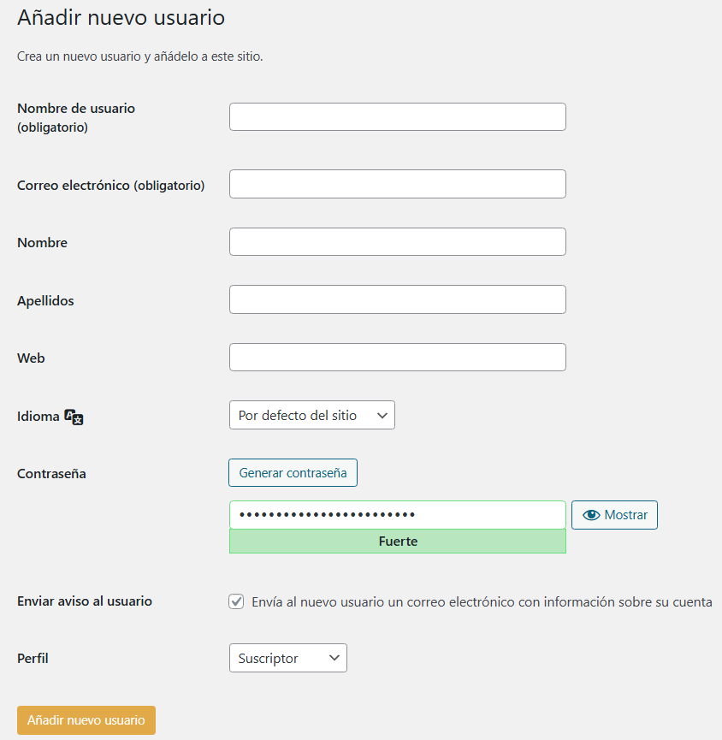Click the Contraseña field label
722x740 pixels.
point(51,473)
